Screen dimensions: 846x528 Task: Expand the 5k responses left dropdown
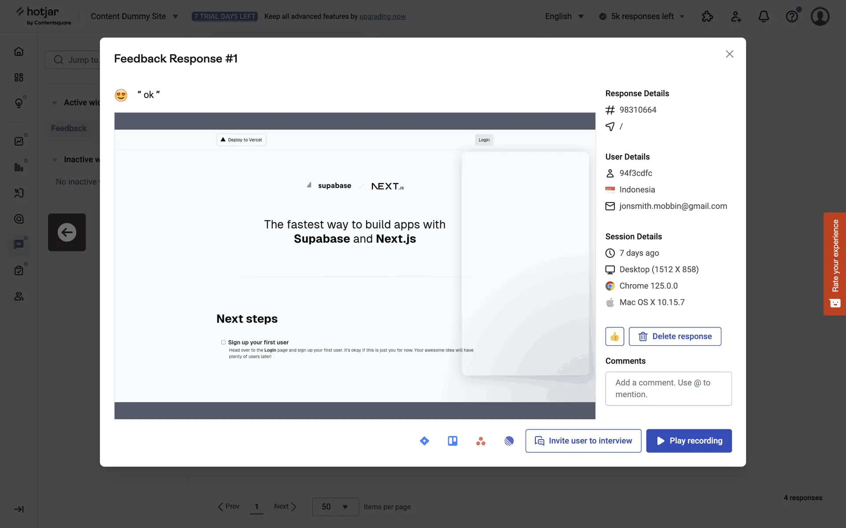pos(642,16)
